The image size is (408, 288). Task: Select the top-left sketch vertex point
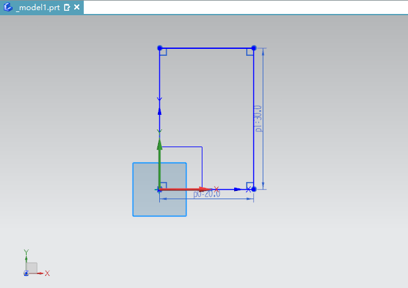click(x=160, y=48)
